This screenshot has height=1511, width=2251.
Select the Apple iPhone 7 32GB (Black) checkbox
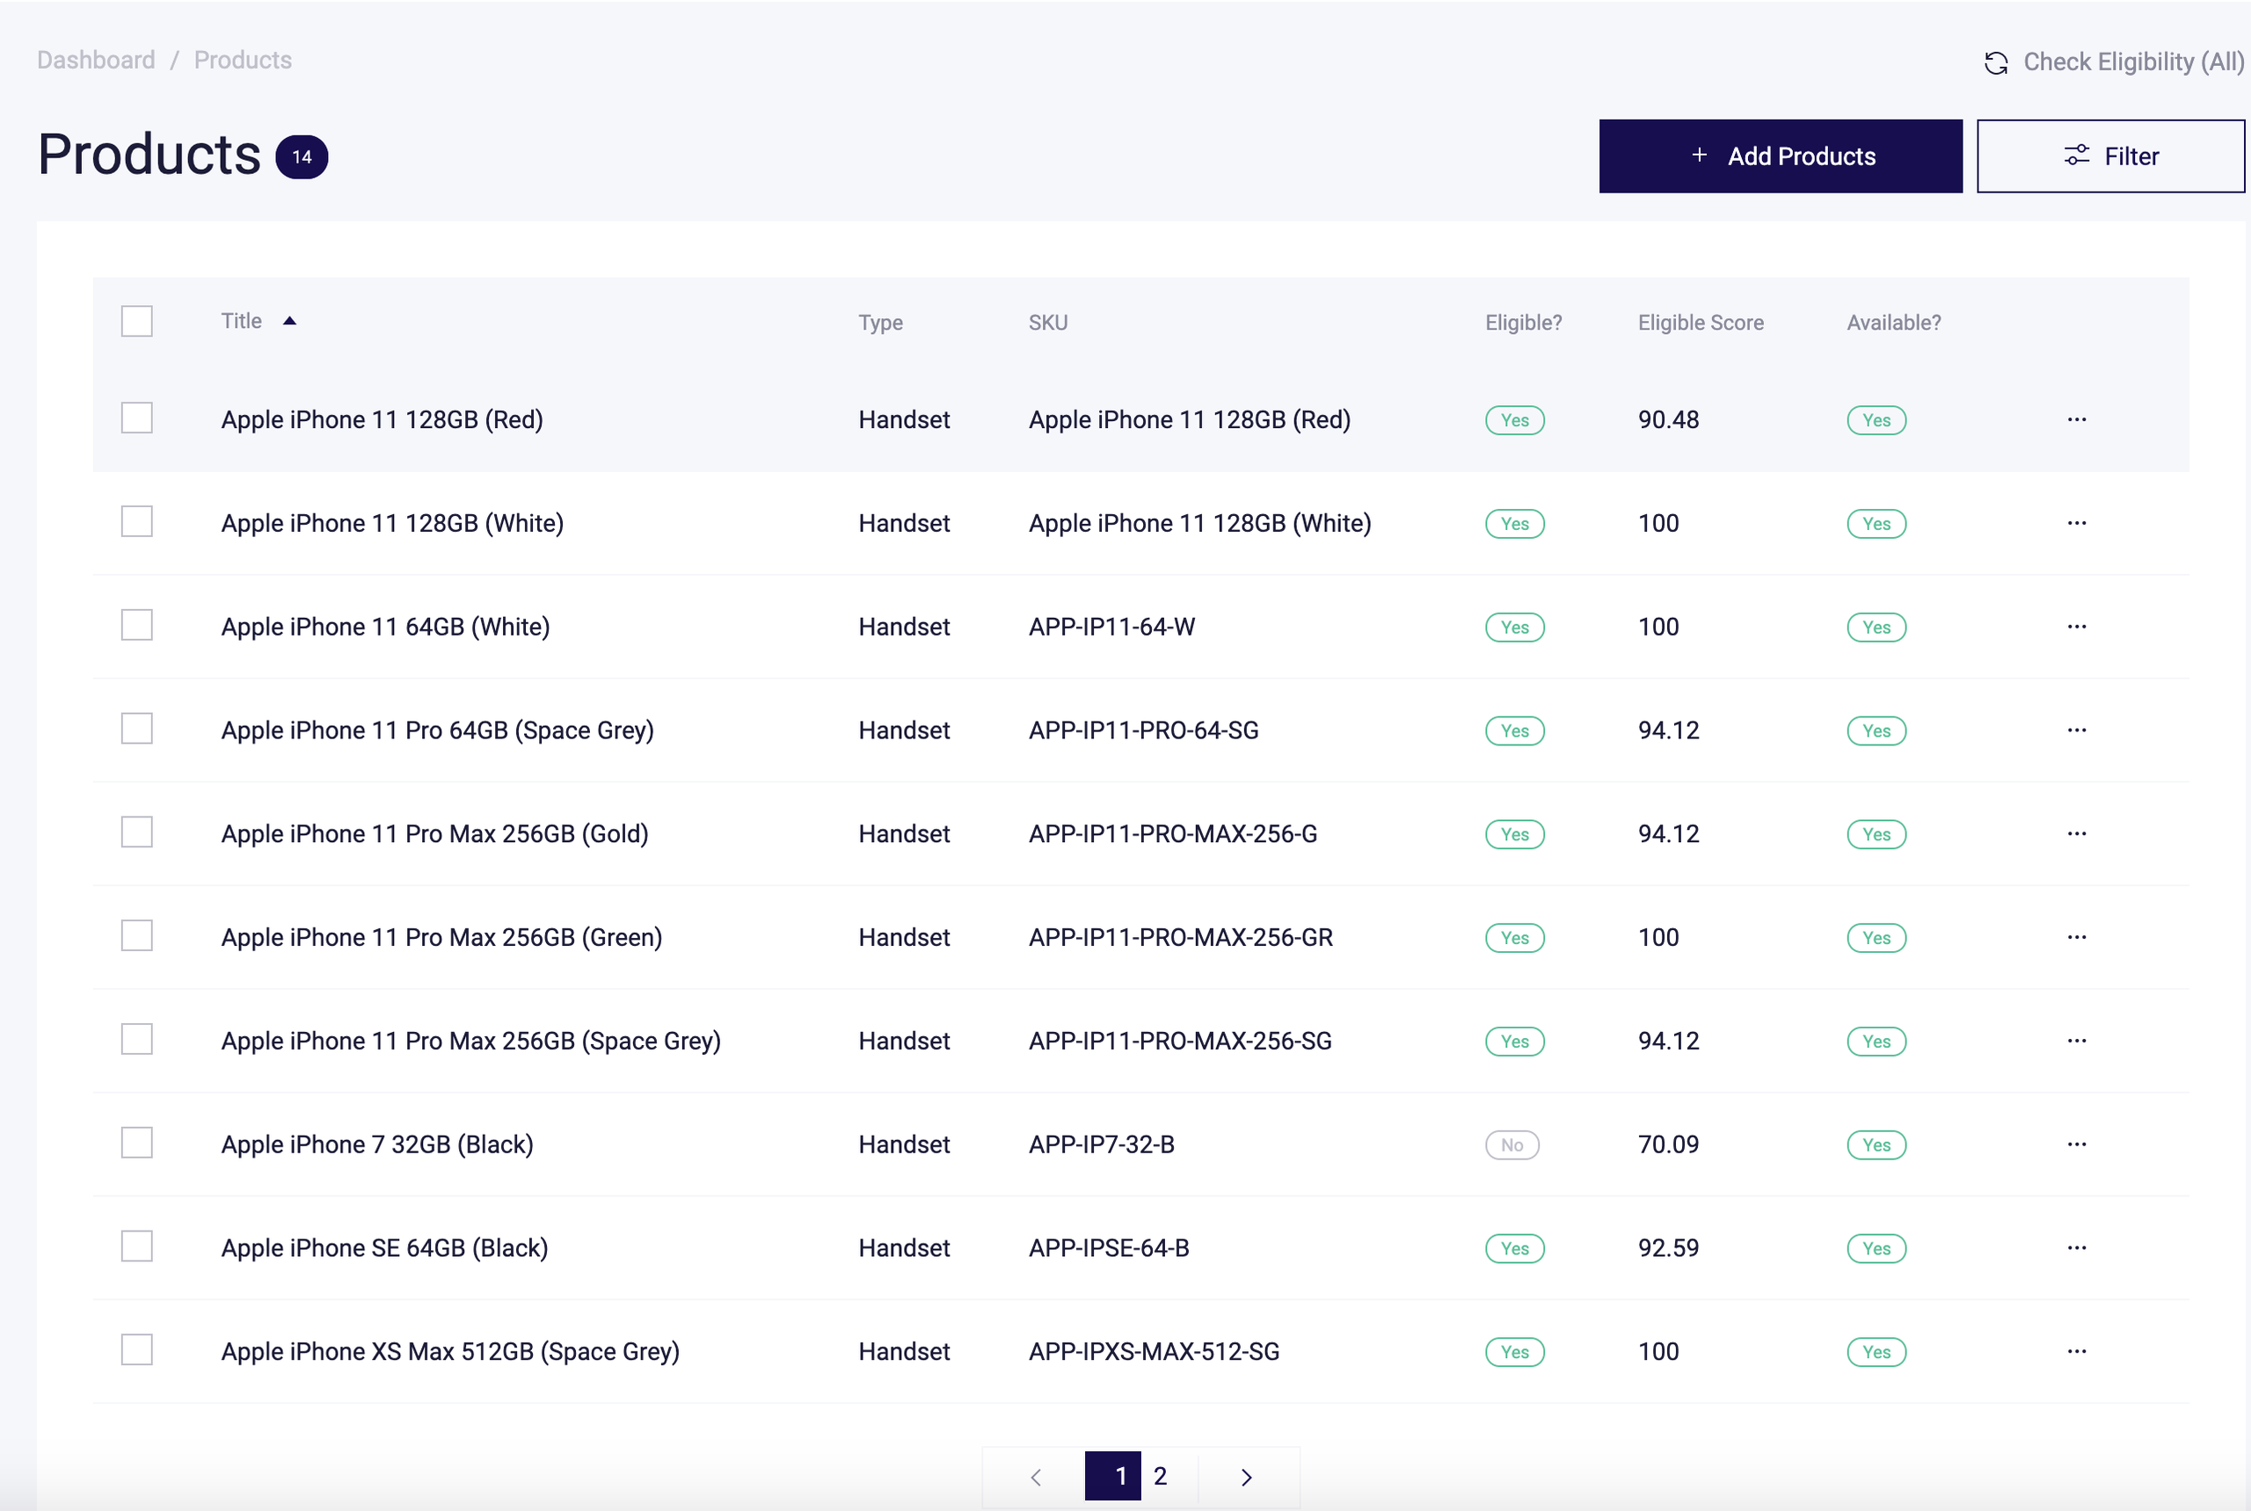[x=137, y=1143]
